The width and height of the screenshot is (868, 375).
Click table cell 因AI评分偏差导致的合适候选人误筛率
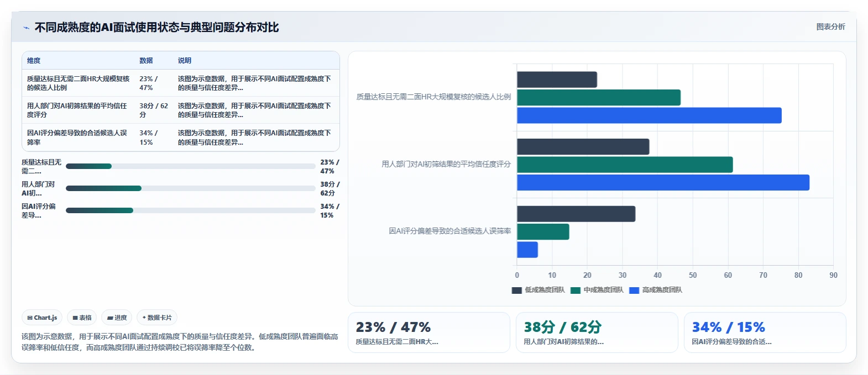tap(79, 138)
